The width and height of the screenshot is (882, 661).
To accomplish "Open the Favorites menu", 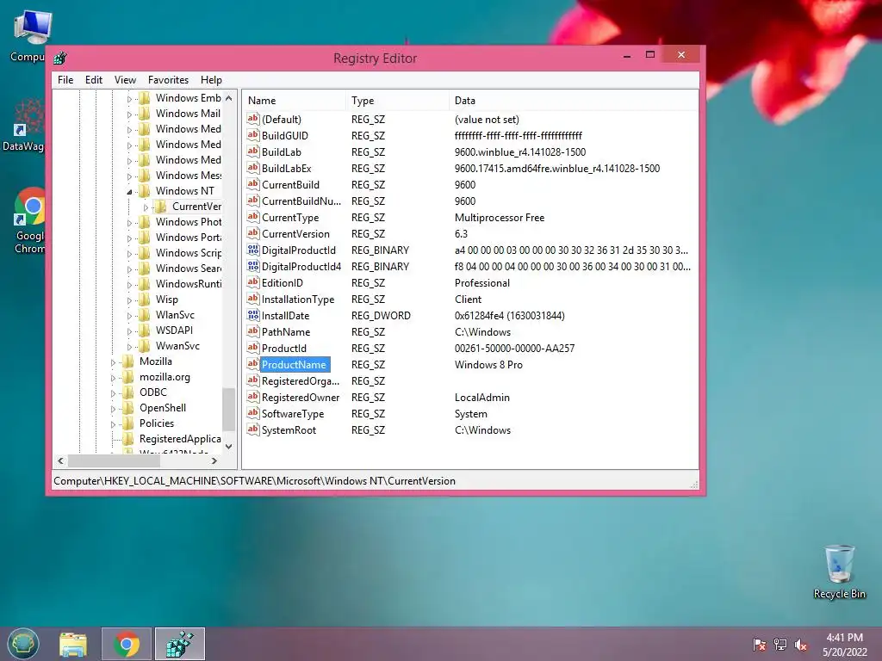I will pos(168,80).
